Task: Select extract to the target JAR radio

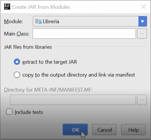Action: click(17, 62)
